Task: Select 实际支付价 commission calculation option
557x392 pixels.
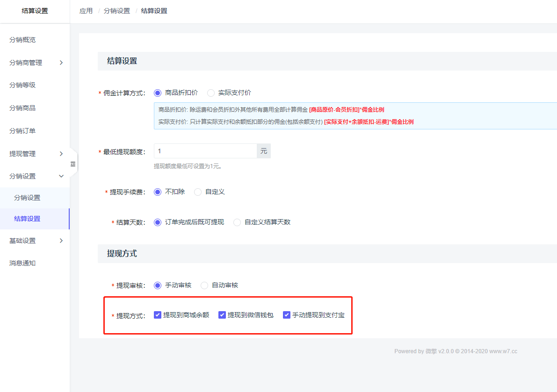Action: click(x=211, y=93)
